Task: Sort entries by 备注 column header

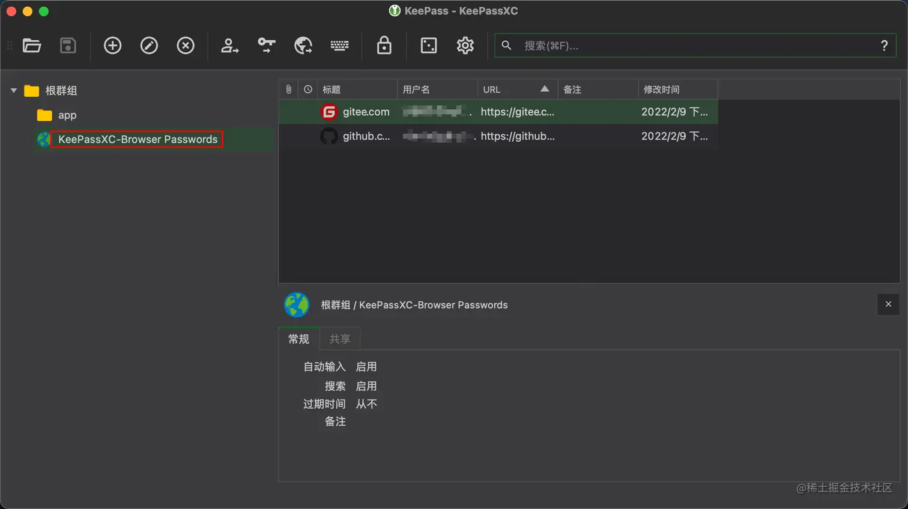Action: (x=598, y=89)
